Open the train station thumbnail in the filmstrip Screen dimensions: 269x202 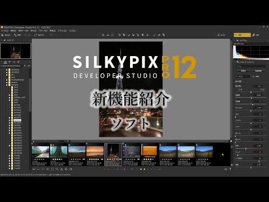click(40, 152)
